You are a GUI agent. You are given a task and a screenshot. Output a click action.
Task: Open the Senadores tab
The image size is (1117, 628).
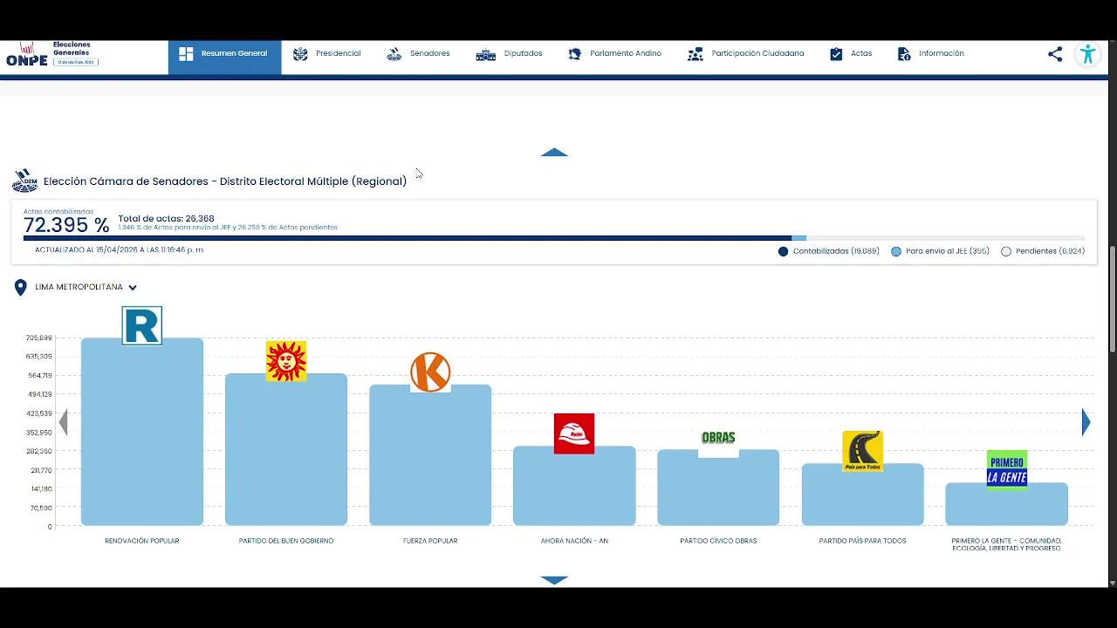point(418,54)
